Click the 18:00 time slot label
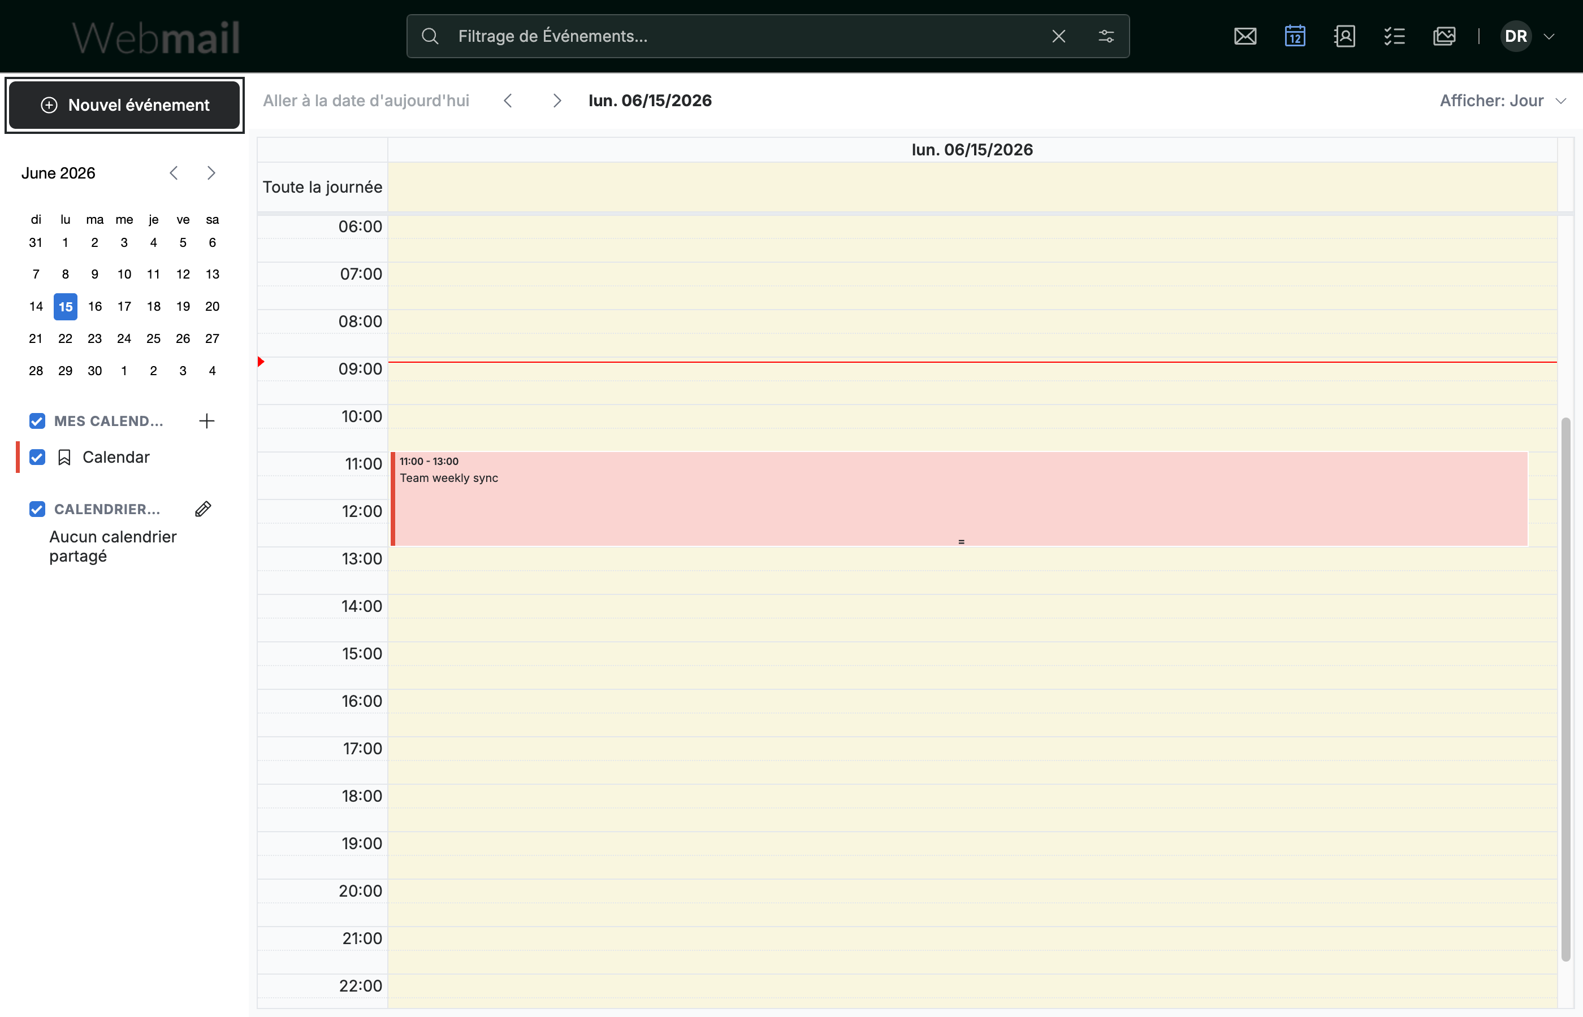Viewport: 1583px width, 1017px height. (361, 796)
